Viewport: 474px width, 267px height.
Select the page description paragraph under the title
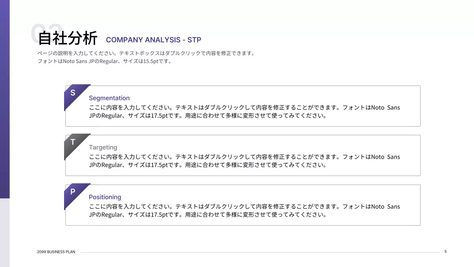pos(146,57)
